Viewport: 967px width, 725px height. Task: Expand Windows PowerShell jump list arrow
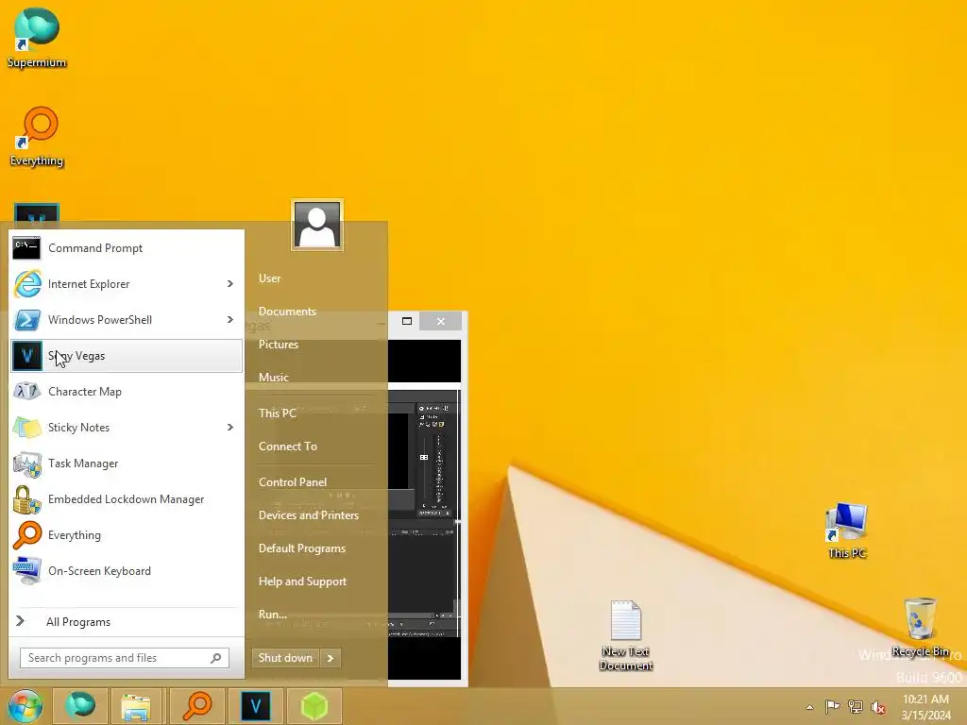tap(230, 319)
